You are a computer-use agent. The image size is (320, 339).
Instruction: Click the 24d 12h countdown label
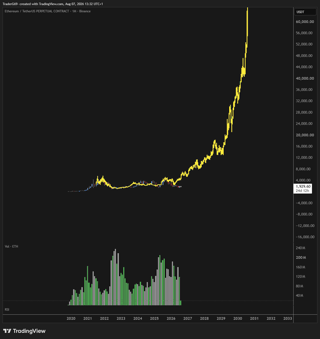click(x=302, y=190)
